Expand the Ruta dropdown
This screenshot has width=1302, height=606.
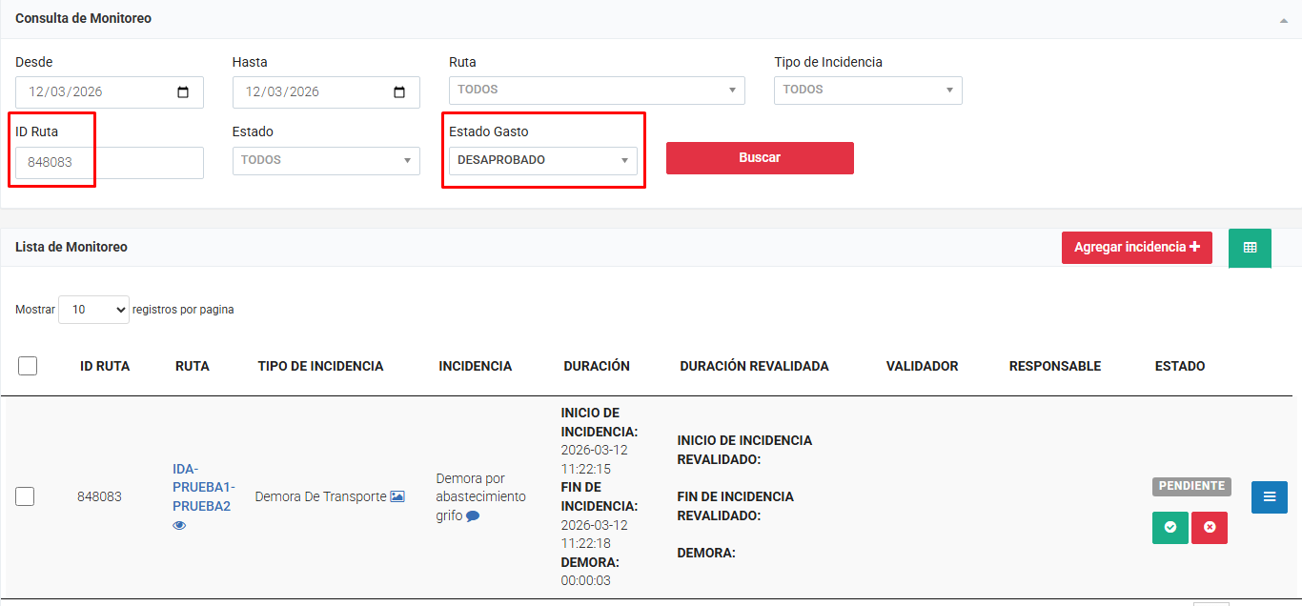click(597, 91)
